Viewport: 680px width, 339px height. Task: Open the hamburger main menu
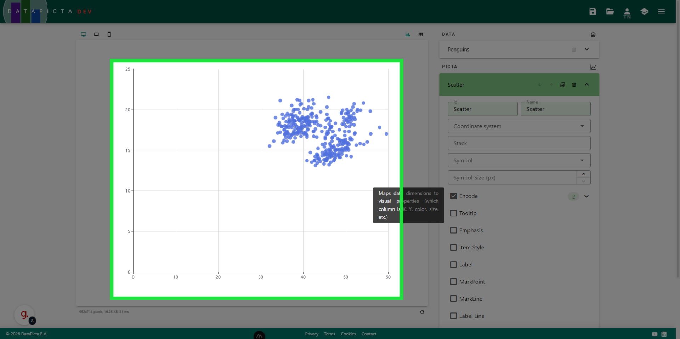661,11
